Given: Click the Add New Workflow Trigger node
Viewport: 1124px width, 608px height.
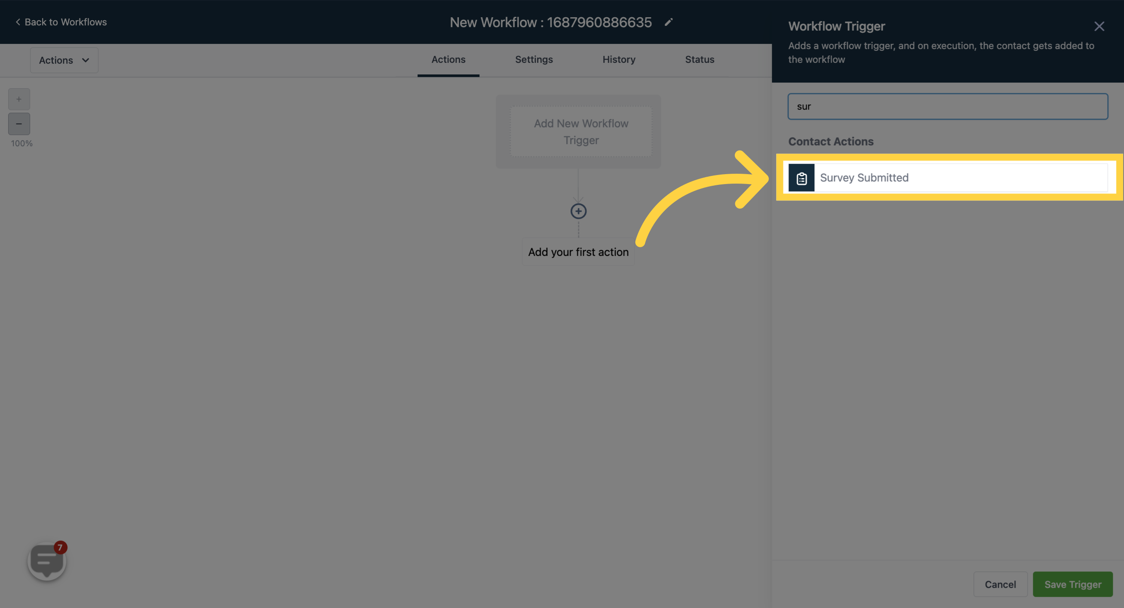Looking at the screenshot, I should click(581, 131).
